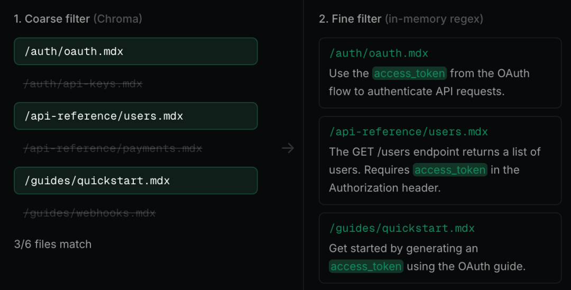Select /auth/oauth.mdx in the coarse filter
The image size is (571, 290).
(135, 51)
